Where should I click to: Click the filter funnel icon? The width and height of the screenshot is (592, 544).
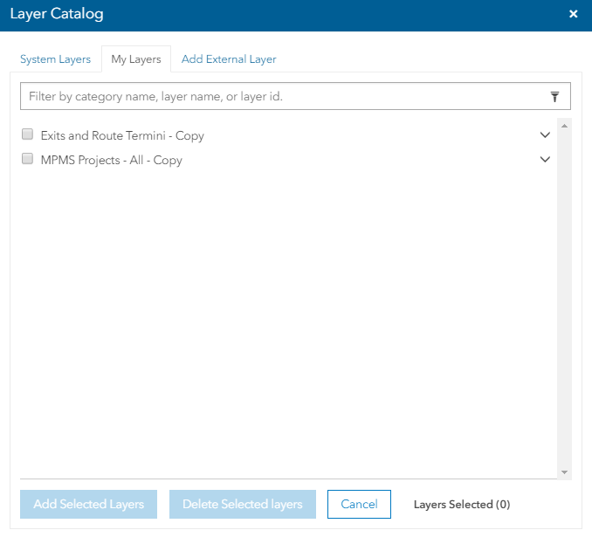point(554,96)
